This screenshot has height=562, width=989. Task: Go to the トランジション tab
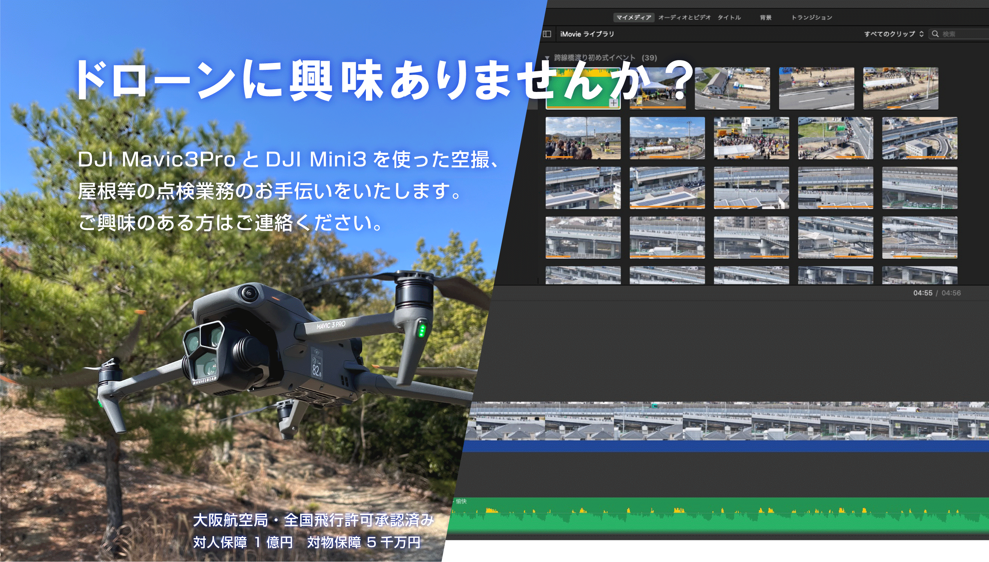(x=811, y=17)
